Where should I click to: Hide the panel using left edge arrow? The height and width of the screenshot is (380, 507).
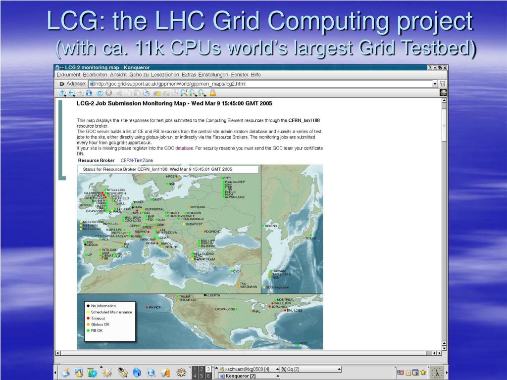click(x=55, y=373)
